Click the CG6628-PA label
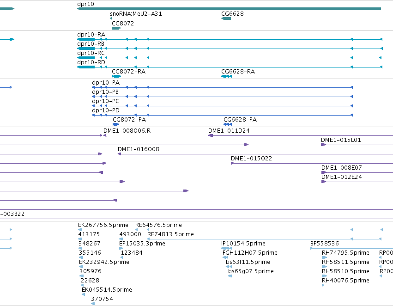This screenshot has height=306, width=393. [x=240, y=120]
